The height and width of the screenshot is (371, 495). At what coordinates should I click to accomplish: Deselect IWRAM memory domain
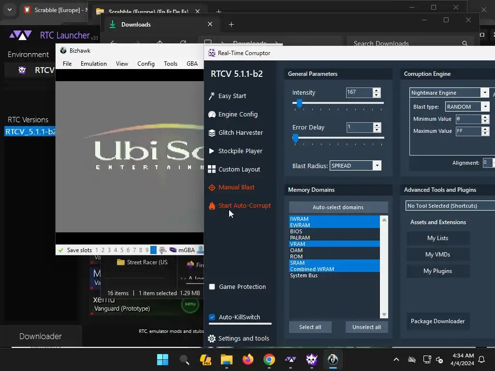(x=335, y=219)
